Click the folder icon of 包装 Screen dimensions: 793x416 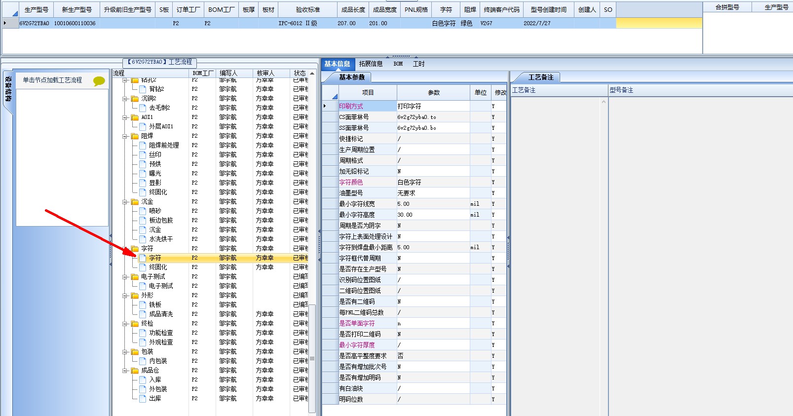(x=135, y=352)
